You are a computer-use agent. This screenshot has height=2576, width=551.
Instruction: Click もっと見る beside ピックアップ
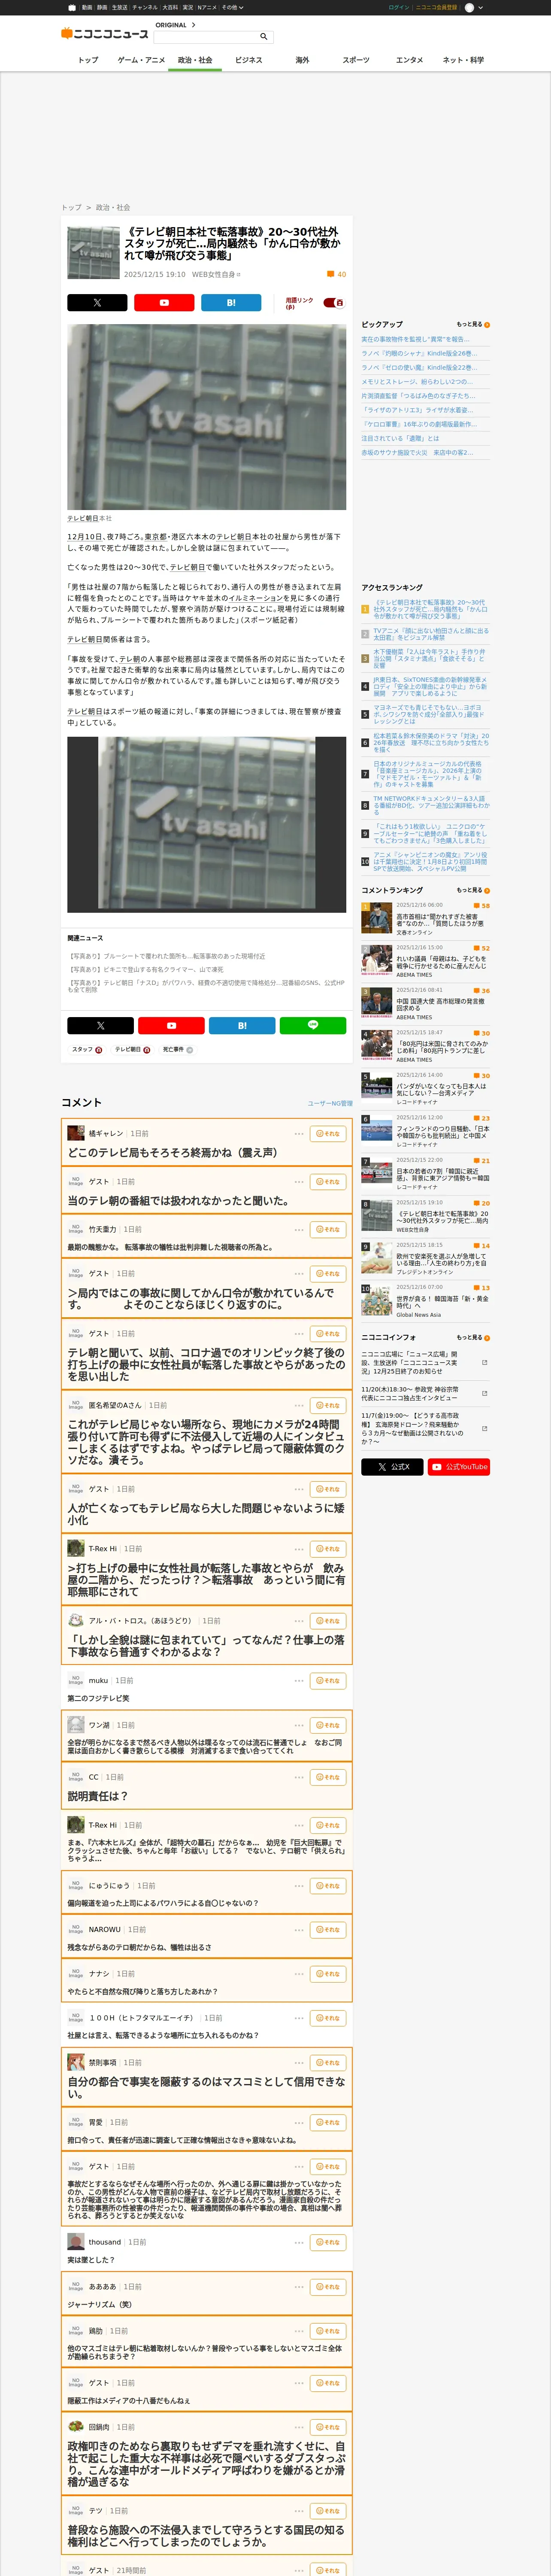[x=473, y=324]
